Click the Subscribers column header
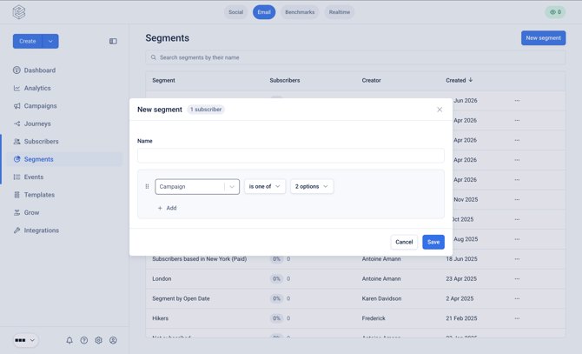This screenshot has height=354, width=582. point(285,80)
